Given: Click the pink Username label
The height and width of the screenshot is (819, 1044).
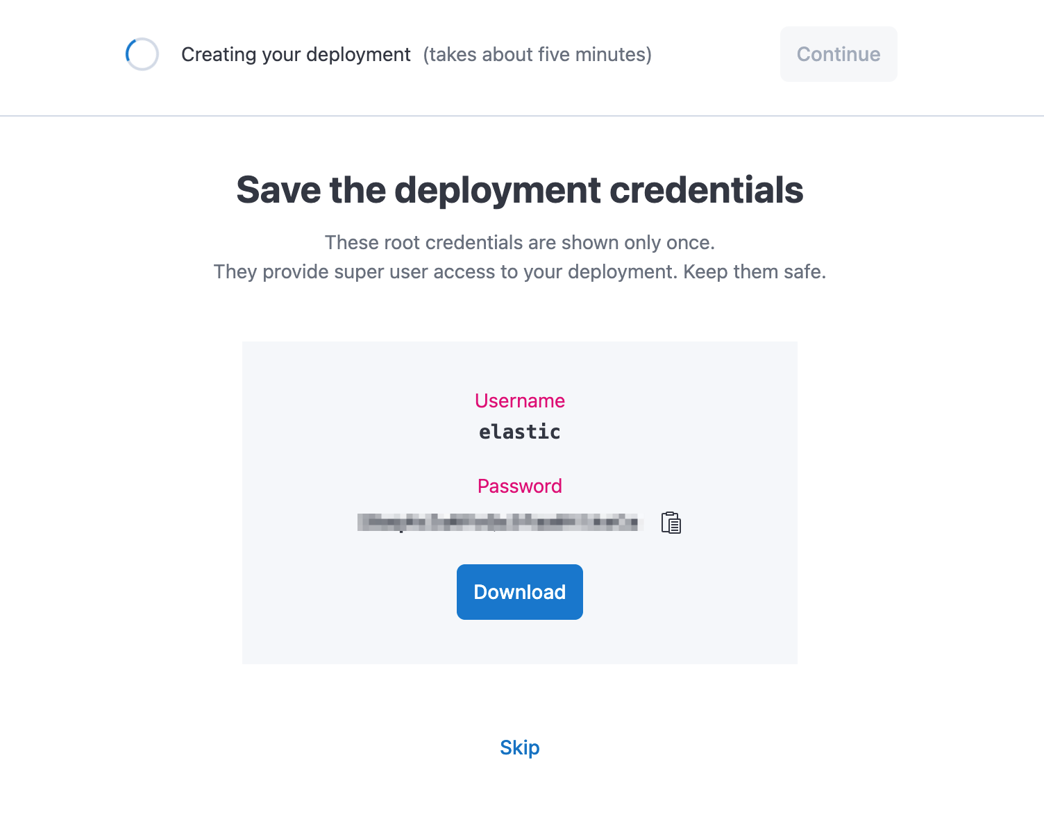Looking at the screenshot, I should click(x=520, y=401).
